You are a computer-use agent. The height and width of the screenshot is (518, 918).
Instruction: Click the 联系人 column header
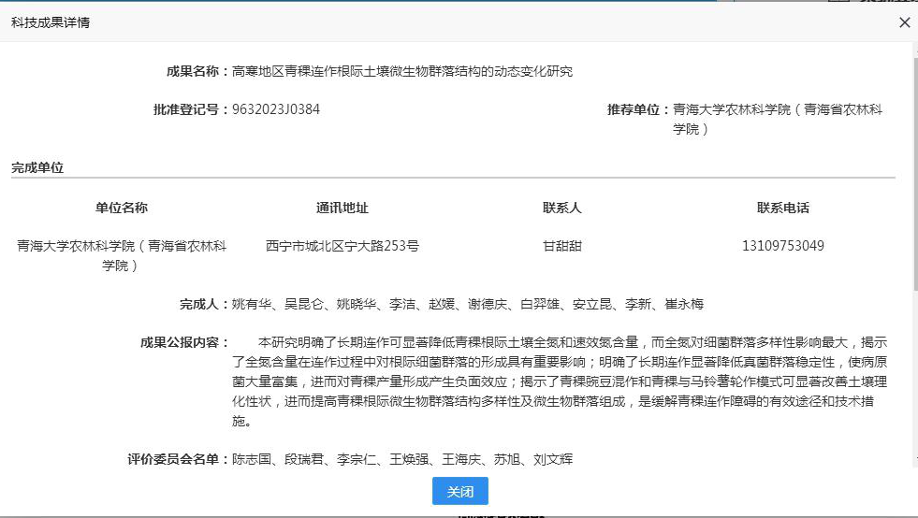point(562,208)
